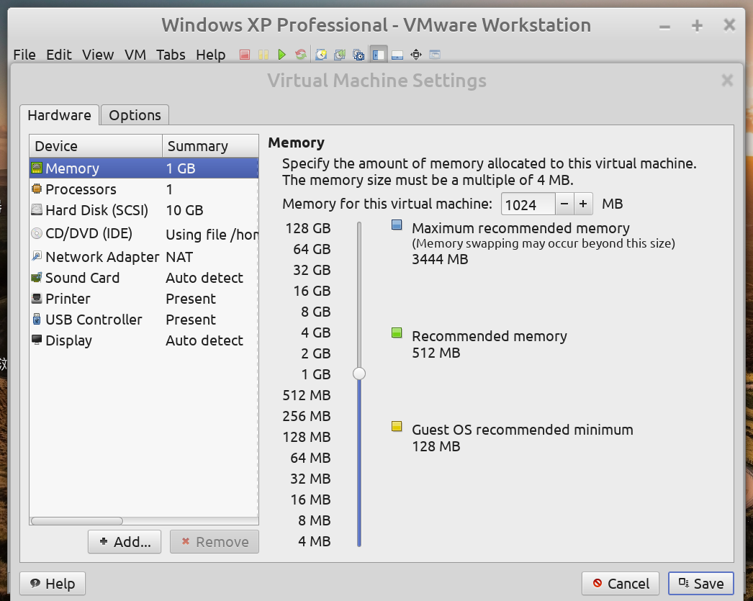Viewport: 753px width, 601px height.
Task: Save the virtual machine settings
Action: (701, 584)
